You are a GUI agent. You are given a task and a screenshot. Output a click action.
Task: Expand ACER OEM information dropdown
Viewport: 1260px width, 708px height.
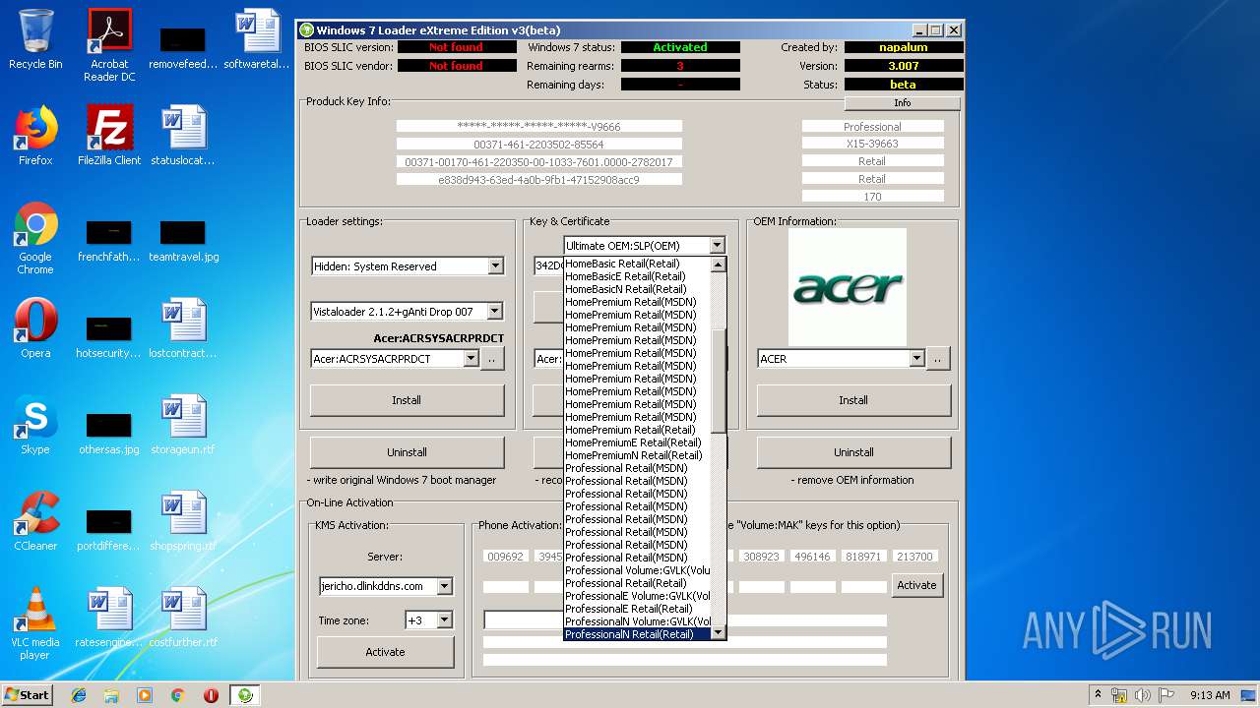pyautogui.click(x=916, y=359)
